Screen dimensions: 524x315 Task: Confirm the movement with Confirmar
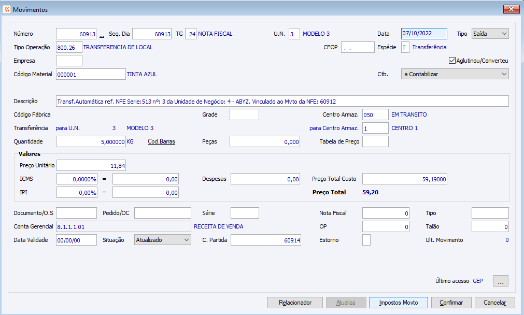pos(451,303)
